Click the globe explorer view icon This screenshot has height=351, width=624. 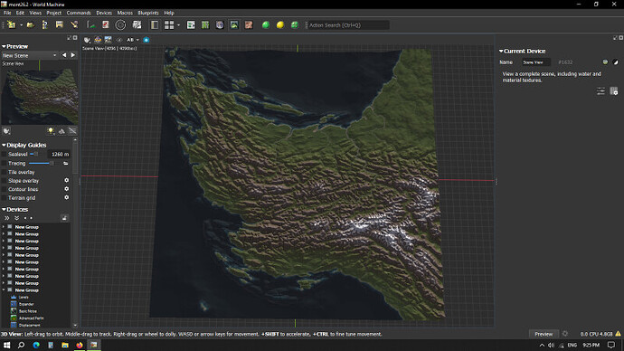pos(220,24)
